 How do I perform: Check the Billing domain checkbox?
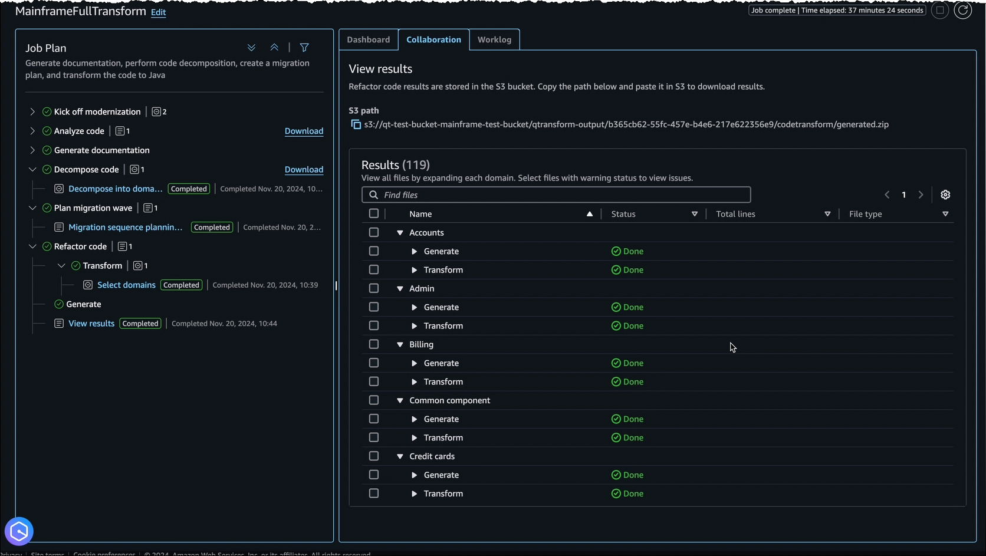[x=374, y=344]
